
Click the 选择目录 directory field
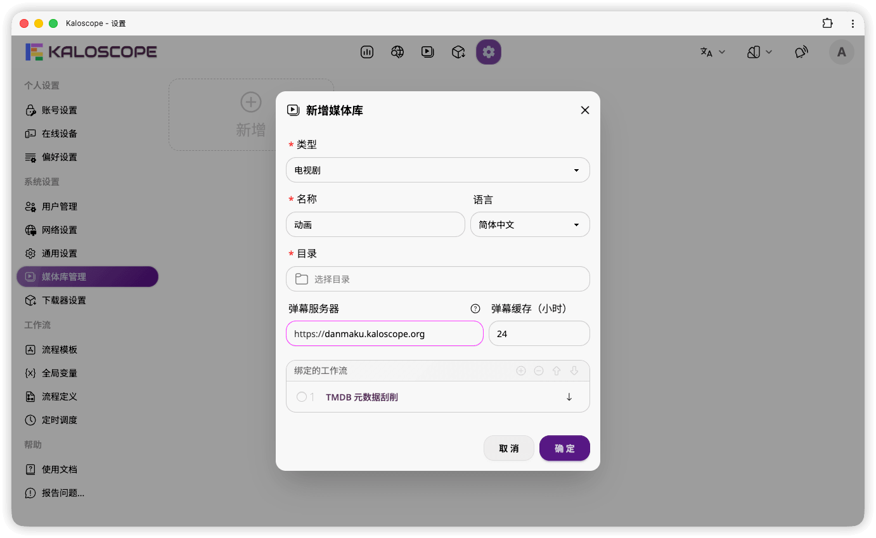(x=438, y=279)
